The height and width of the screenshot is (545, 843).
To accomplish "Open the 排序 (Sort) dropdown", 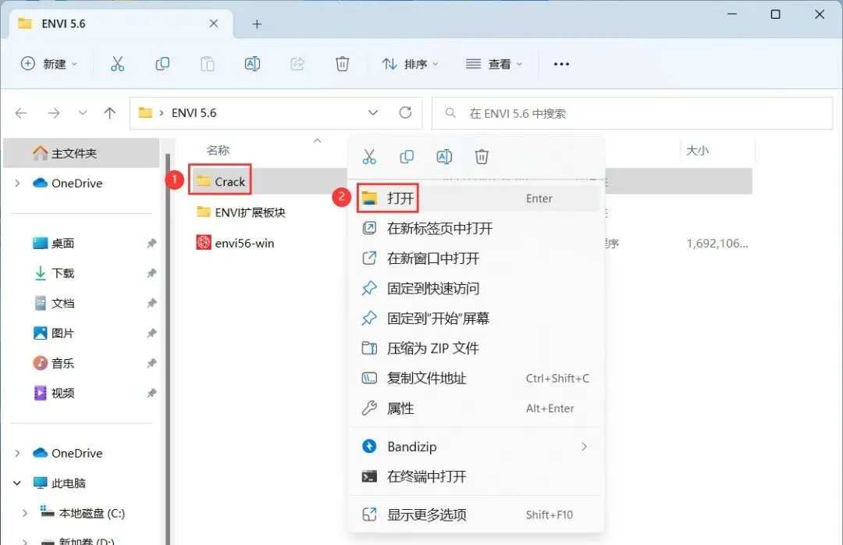I will pyautogui.click(x=411, y=64).
